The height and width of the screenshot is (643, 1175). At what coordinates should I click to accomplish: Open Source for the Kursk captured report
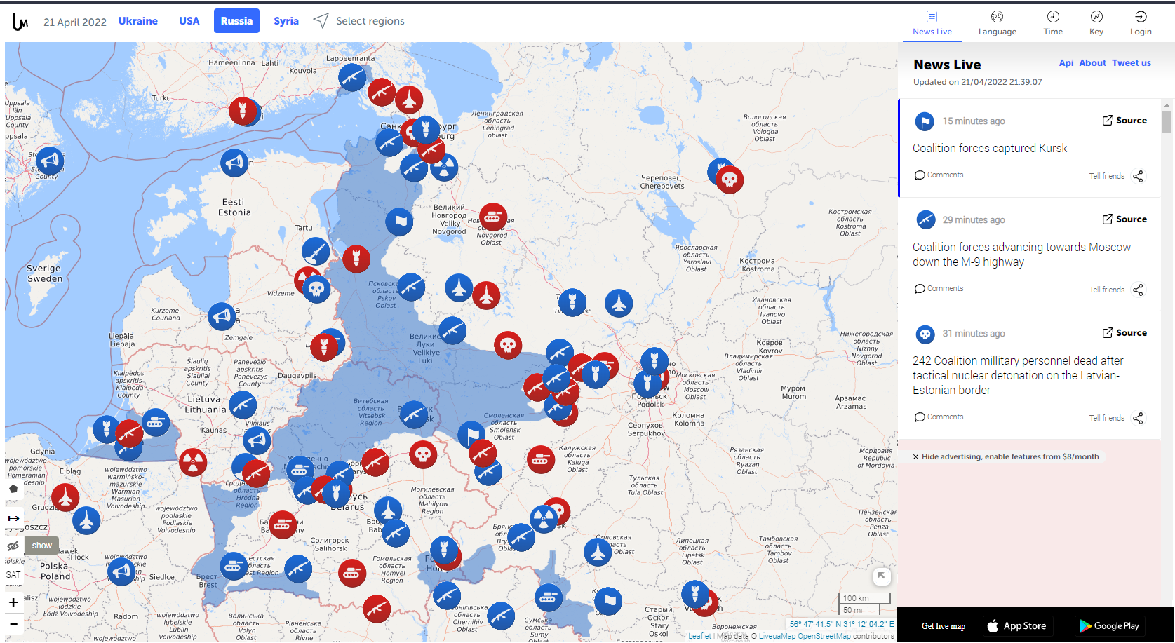pos(1124,121)
